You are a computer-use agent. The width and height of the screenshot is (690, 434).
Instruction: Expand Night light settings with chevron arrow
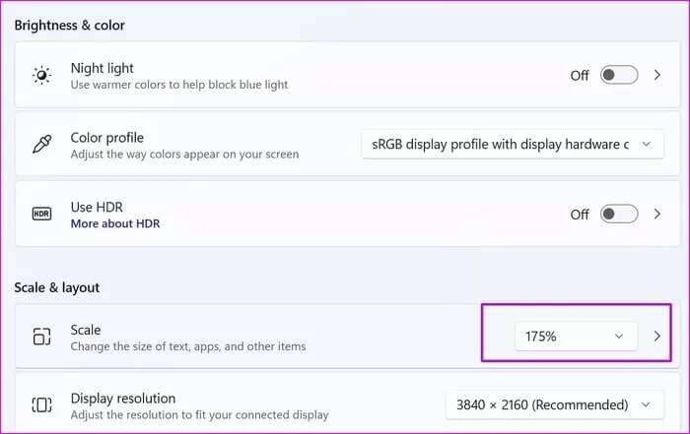(657, 75)
